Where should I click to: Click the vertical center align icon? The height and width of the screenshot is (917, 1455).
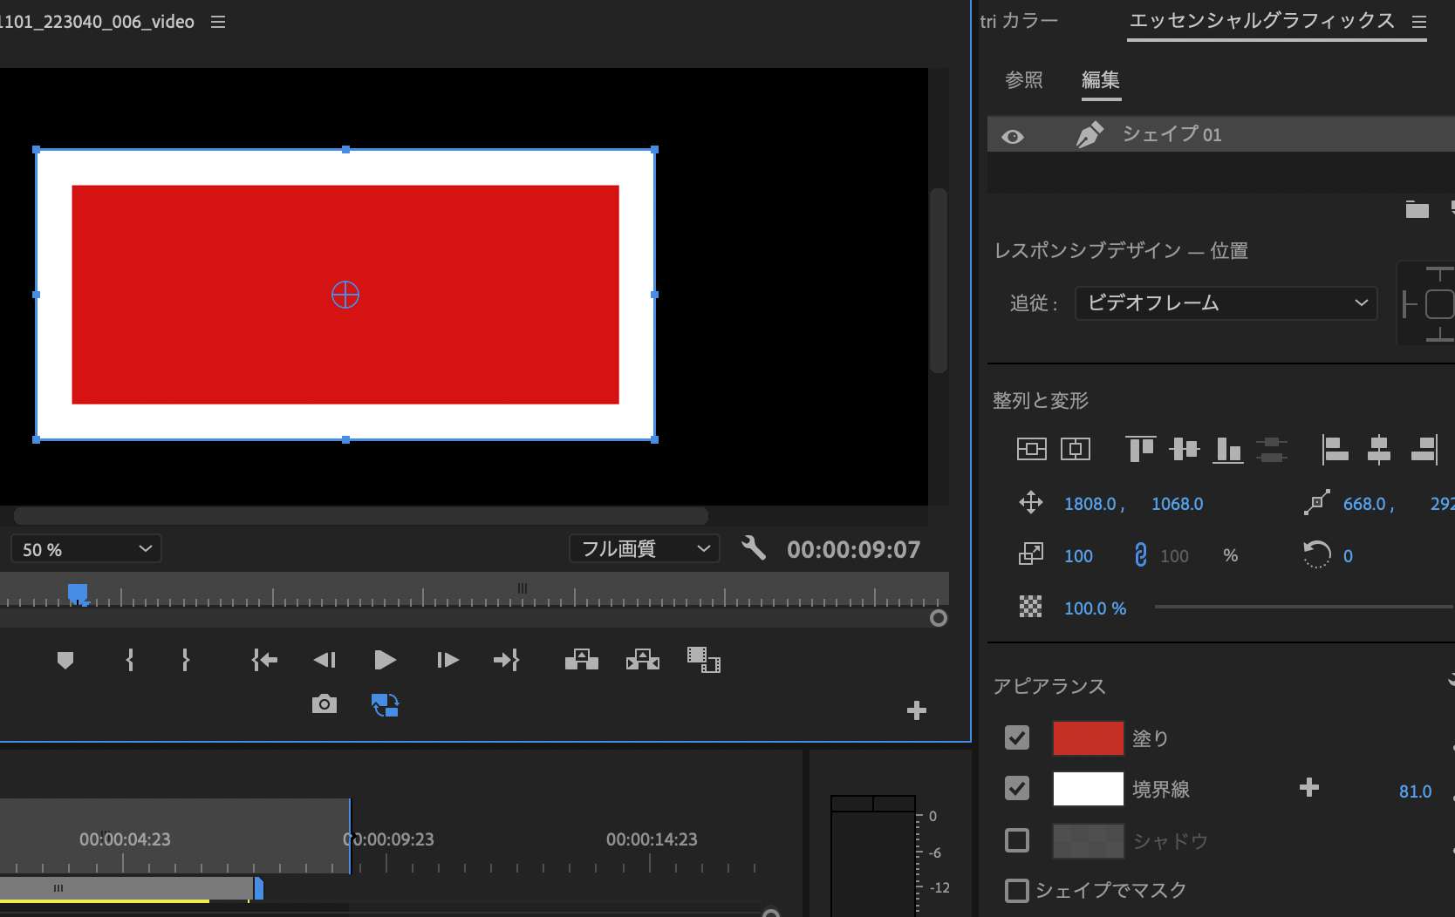click(1032, 449)
